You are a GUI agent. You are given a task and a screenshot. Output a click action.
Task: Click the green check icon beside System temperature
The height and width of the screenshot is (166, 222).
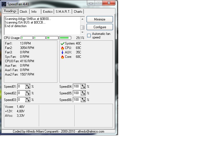(x=62, y=43)
